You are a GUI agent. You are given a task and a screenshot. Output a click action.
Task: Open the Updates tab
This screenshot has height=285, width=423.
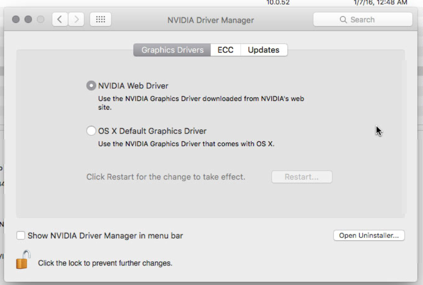[x=264, y=50]
